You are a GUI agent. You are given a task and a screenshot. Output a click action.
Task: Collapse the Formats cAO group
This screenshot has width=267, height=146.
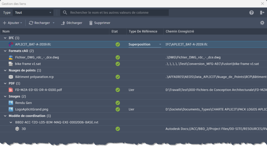click(x=5, y=51)
